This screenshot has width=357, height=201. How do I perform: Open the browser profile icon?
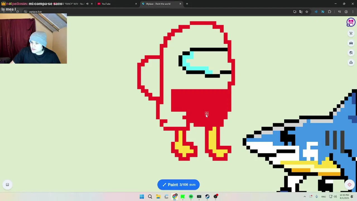coord(346,12)
